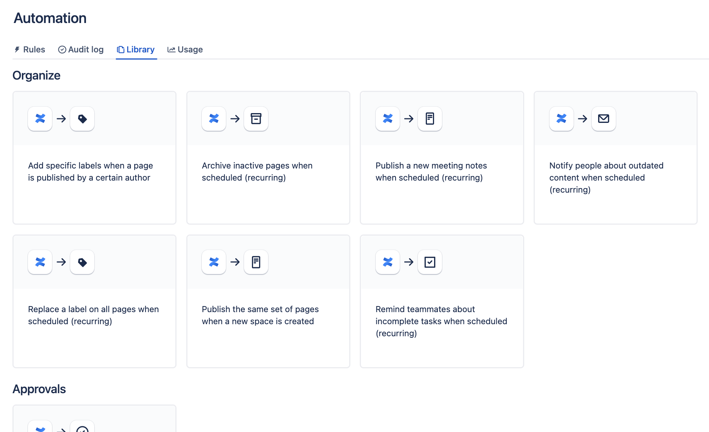709x432 pixels.
Task: Open 'Add specific labels when a page' template
Action: coord(94,172)
